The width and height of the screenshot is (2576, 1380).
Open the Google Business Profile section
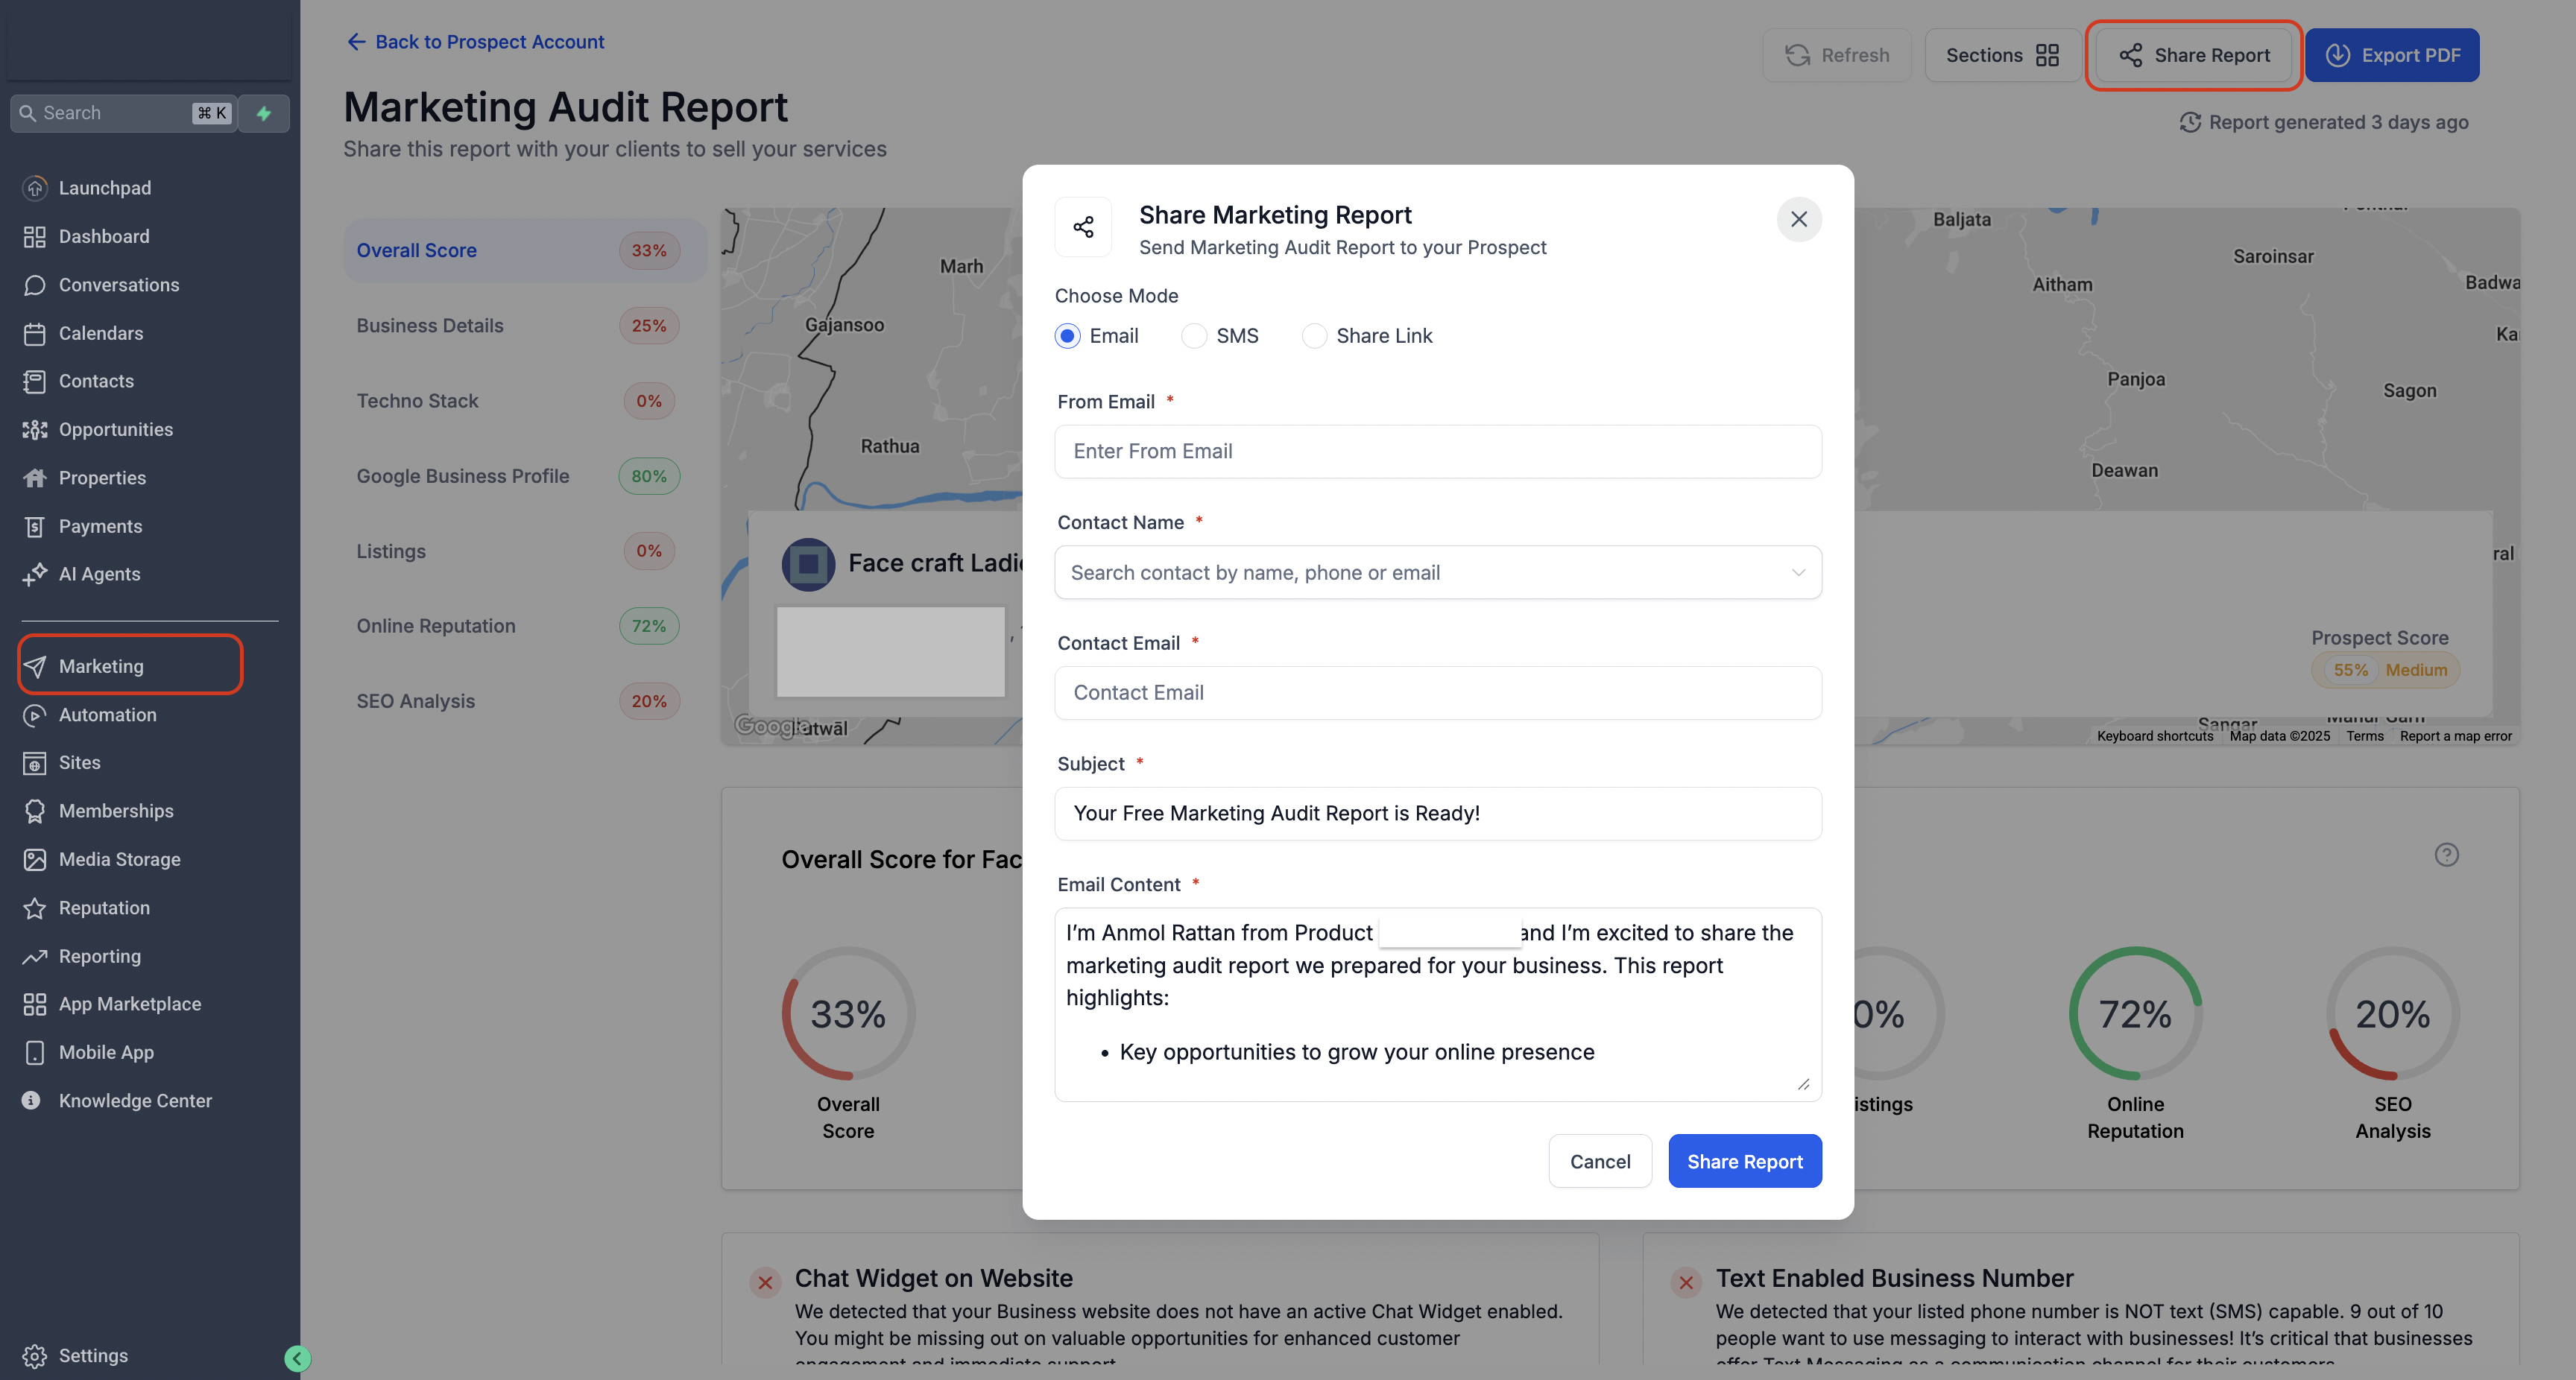(x=463, y=476)
